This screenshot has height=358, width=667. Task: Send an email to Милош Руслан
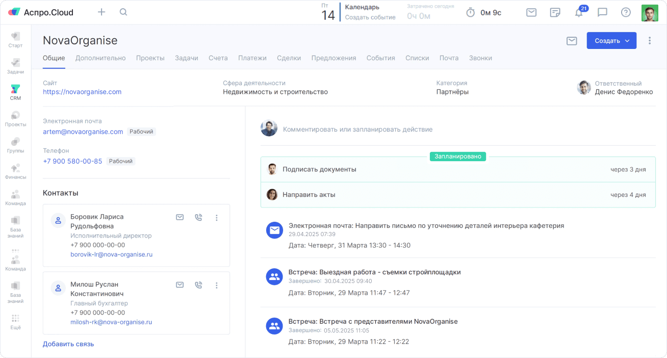[179, 285]
